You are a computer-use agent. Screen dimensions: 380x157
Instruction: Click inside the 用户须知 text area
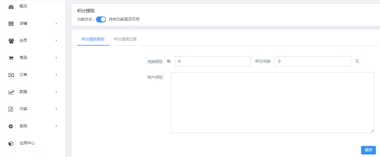click(x=273, y=103)
